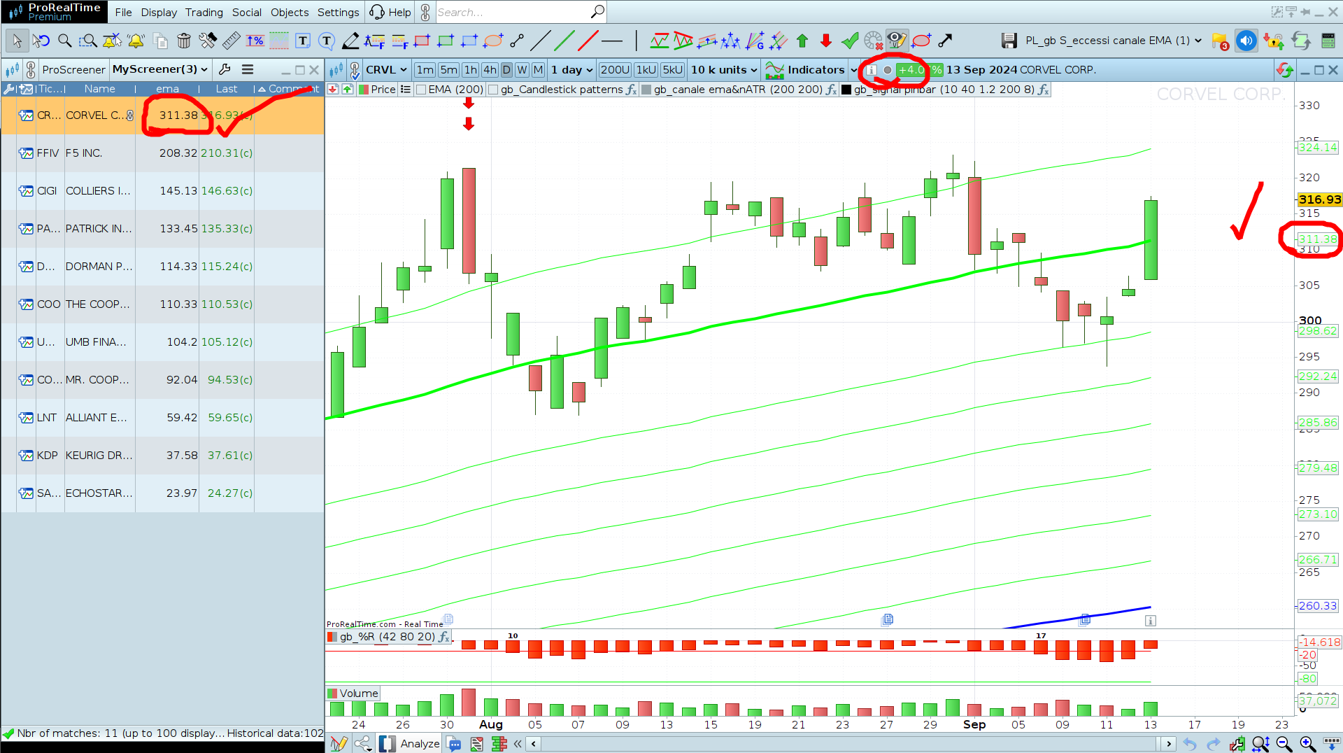Select the 4h timeframe button
This screenshot has width=1343, height=753.
(x=490, y=70)
